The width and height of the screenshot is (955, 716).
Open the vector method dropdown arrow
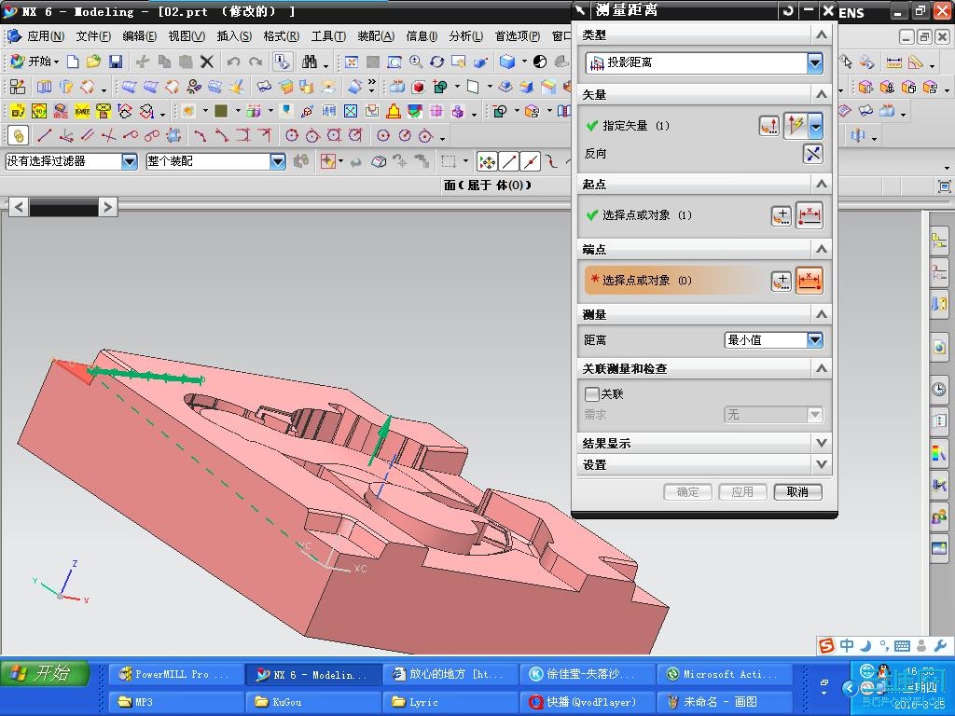coord(815,126)
